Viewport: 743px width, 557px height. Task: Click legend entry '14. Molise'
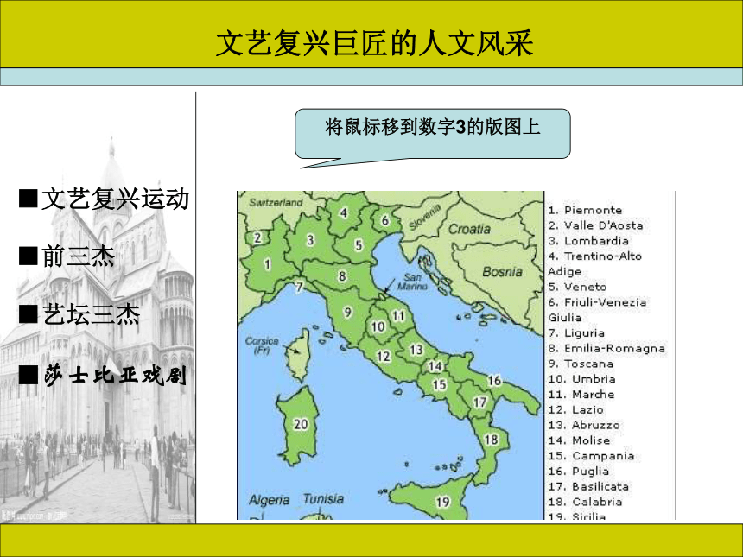pos(579,440)
